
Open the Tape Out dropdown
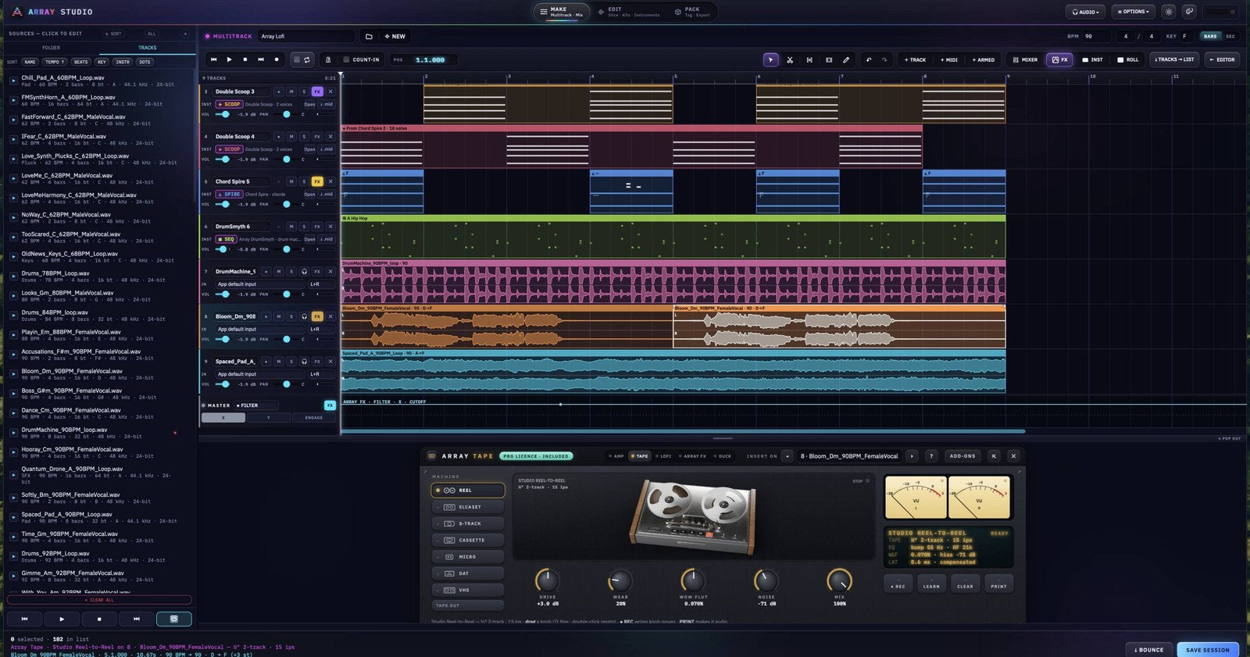468,605
